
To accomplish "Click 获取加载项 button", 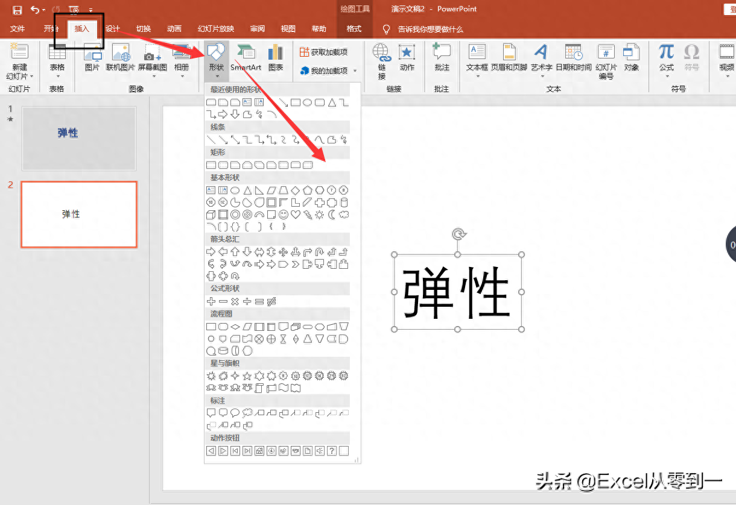I will point(324,52).
